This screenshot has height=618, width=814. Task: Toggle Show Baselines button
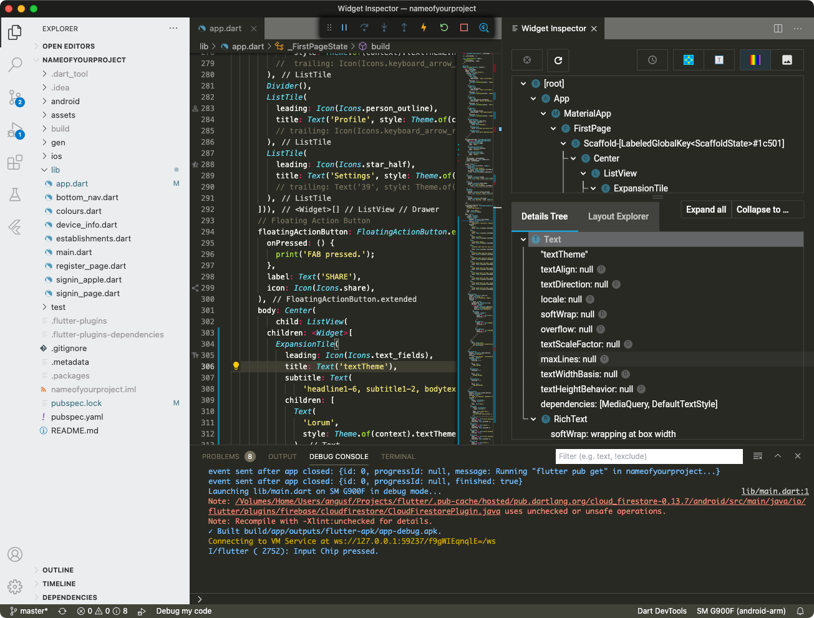(719, 60)
